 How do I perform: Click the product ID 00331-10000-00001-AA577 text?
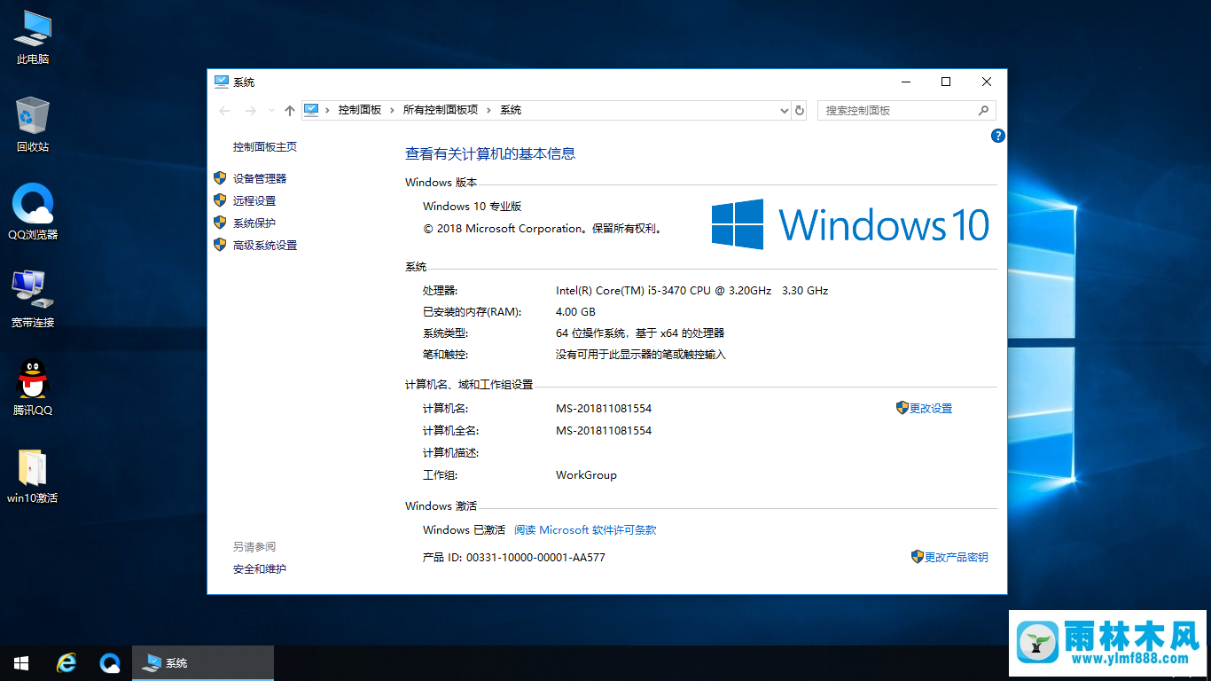pyautogui.click(x=535, y=558)
